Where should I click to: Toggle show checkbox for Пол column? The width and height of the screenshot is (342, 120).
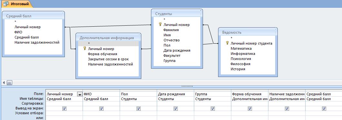[x=138, y=108]
